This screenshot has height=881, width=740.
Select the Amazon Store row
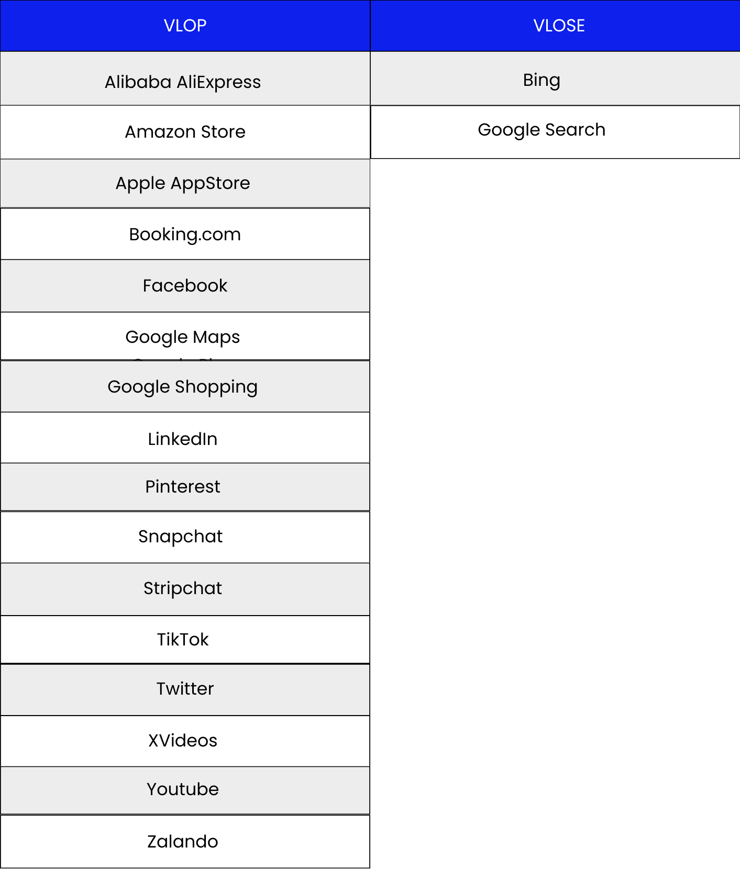[x=185, y=132]
